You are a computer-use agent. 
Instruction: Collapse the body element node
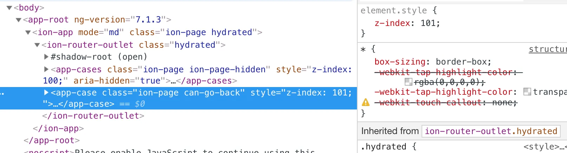point(9,8)
